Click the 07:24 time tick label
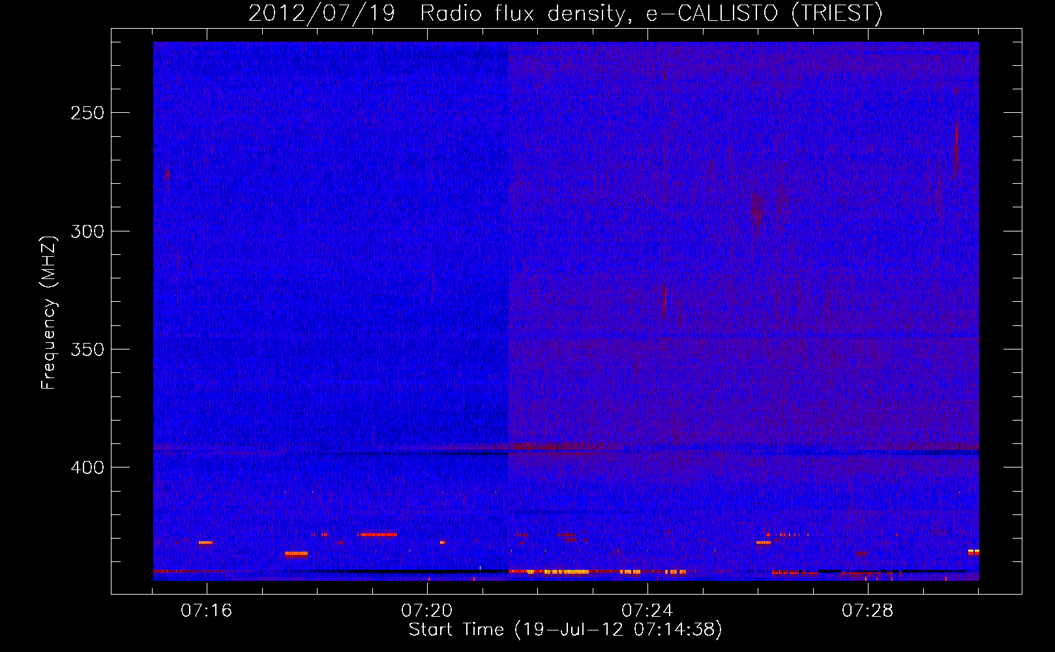Viewport: 1055px width, 652px height. pos(647,611)
